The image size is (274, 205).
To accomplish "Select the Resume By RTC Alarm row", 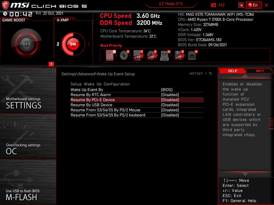I will coord(137,95).
